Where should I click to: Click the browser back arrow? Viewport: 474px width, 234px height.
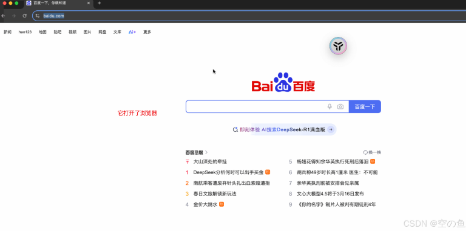[3, 16]
